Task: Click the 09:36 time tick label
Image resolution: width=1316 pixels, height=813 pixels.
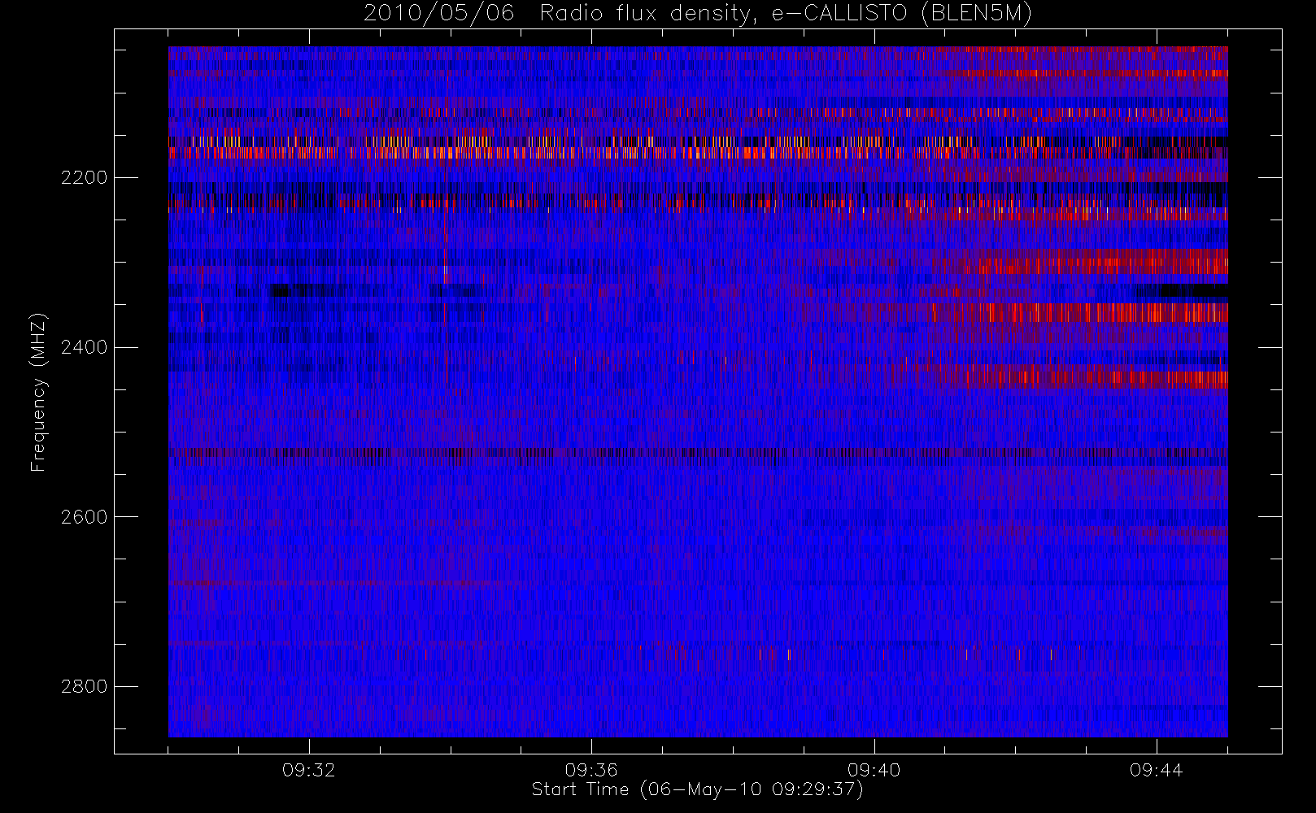Action: coord(591,770)
